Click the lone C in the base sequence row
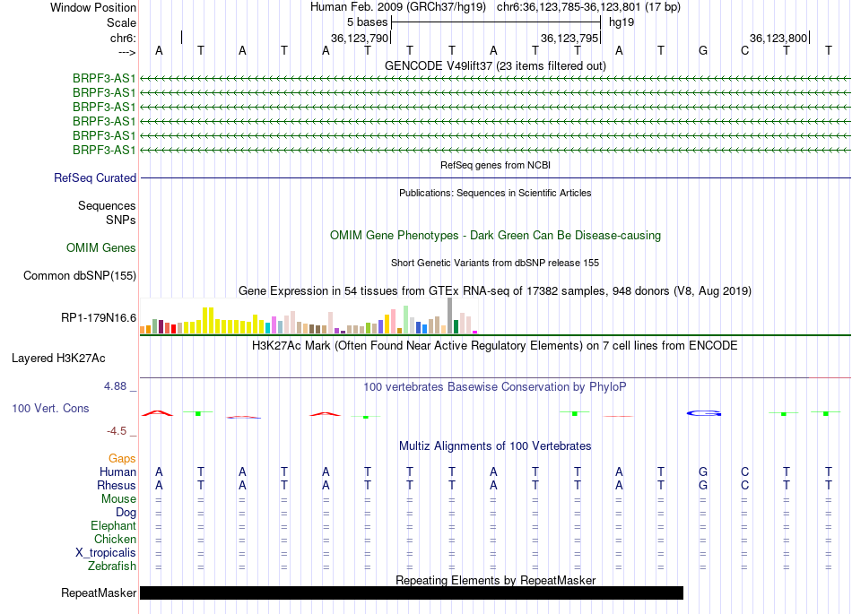 745,50
